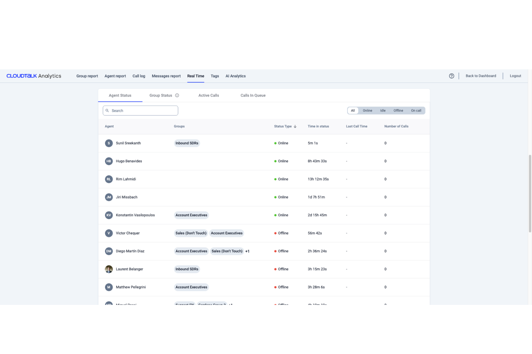The width and height of the screenshot is (532, 354).
Task: Click the info icon next to Group Status
Action: (177, 95)
